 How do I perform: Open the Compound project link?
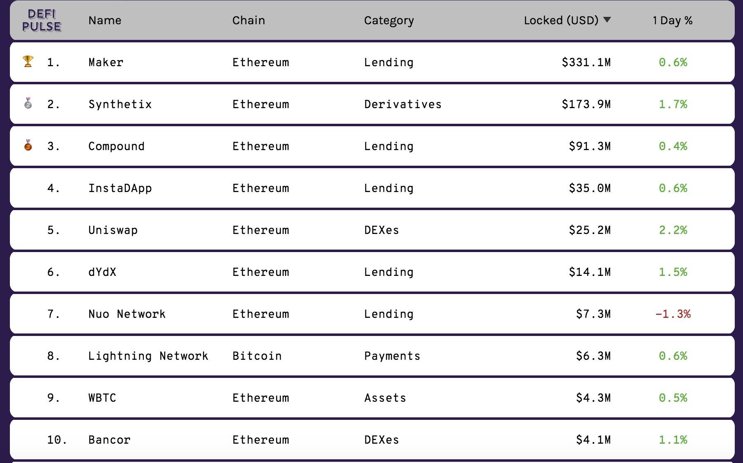tap(117, 146)
